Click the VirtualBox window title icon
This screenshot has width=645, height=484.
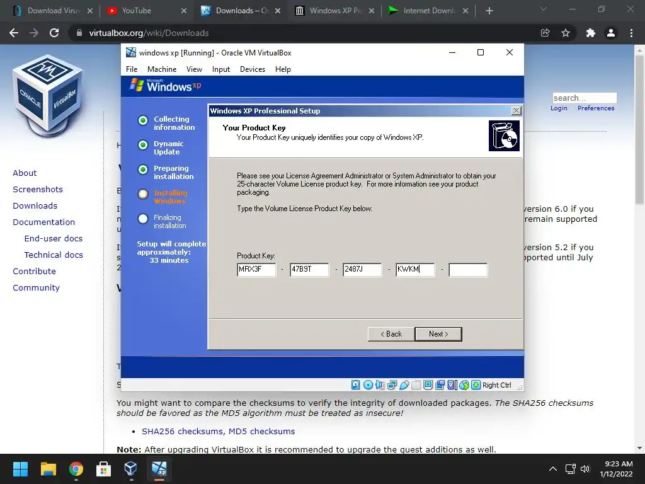click(131, 52)
